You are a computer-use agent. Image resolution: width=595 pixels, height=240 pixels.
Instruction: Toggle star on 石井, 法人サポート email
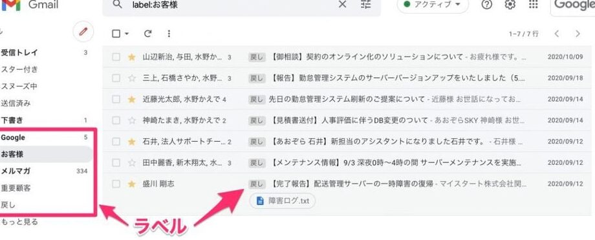coord(132,142)
